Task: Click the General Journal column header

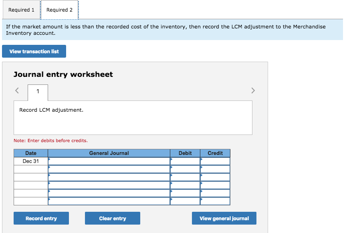Action: point(109,153)
